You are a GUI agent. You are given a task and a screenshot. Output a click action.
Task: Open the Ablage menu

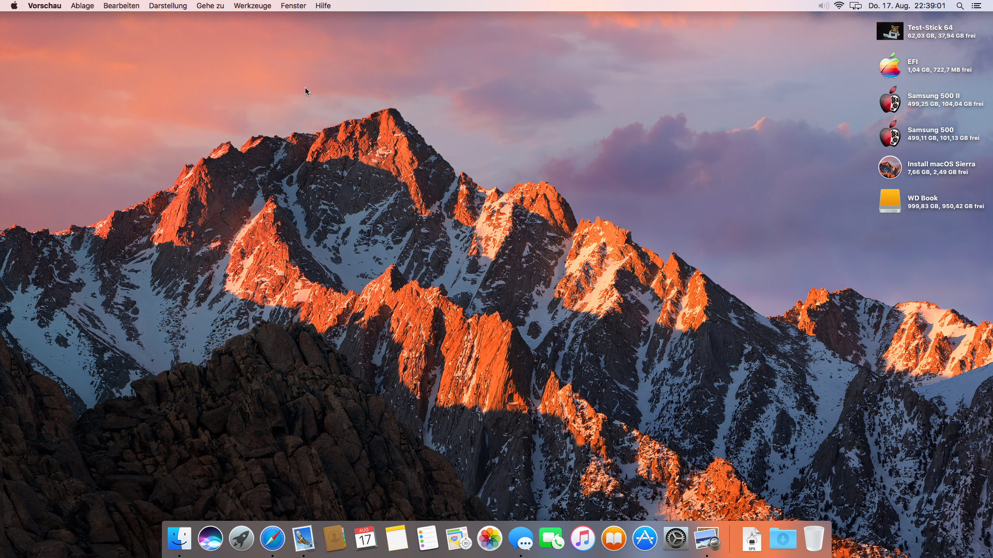(x=82, y=6)
